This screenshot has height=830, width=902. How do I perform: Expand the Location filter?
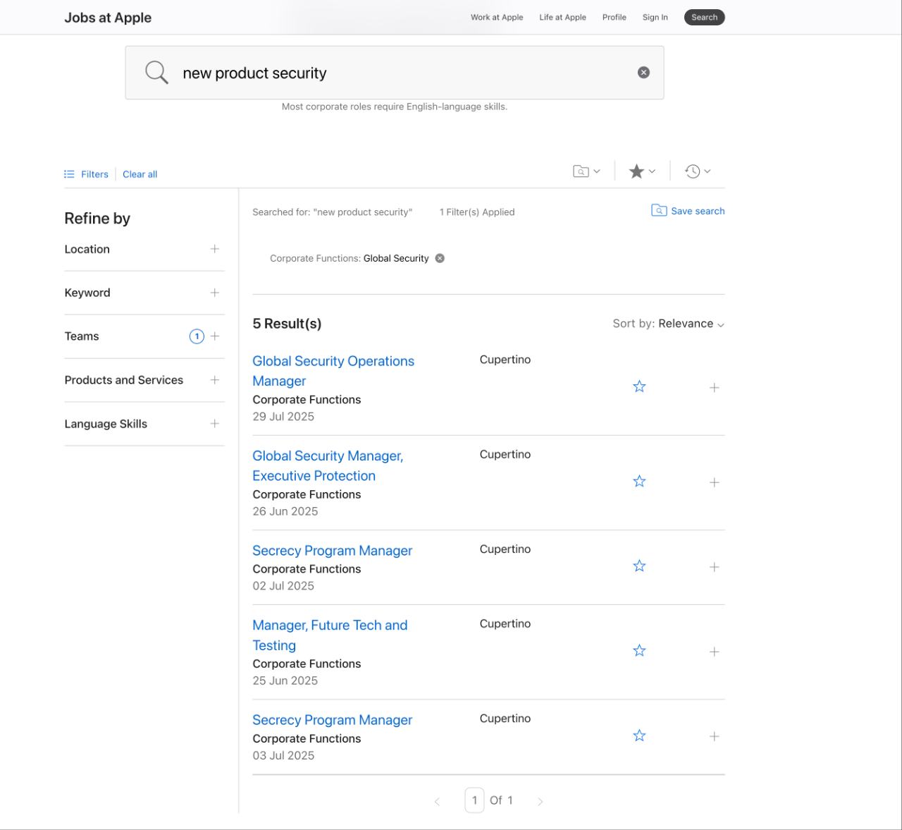tap(215, 249)
